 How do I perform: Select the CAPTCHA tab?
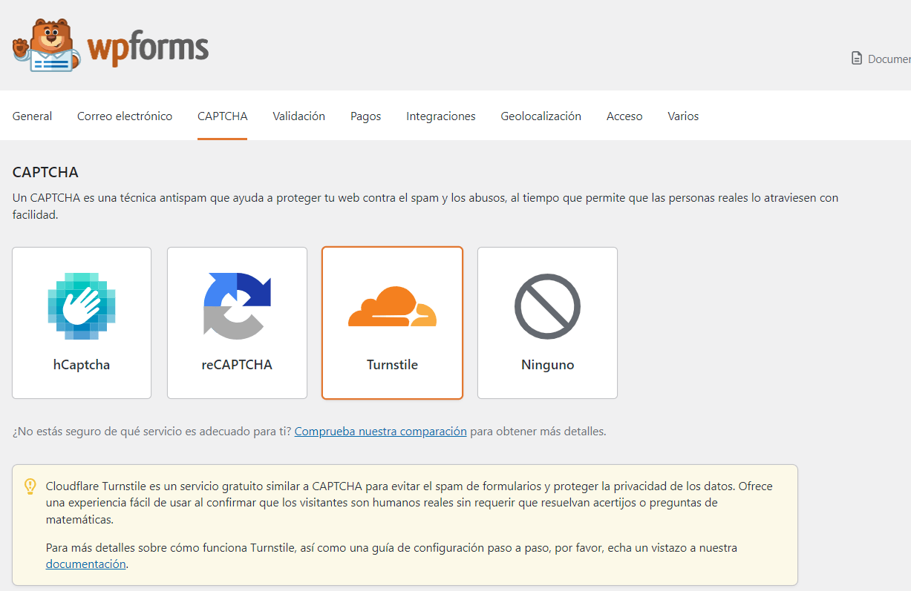pos(222,116)
